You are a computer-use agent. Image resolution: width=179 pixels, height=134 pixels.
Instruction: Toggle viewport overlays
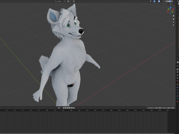[159, 1]
